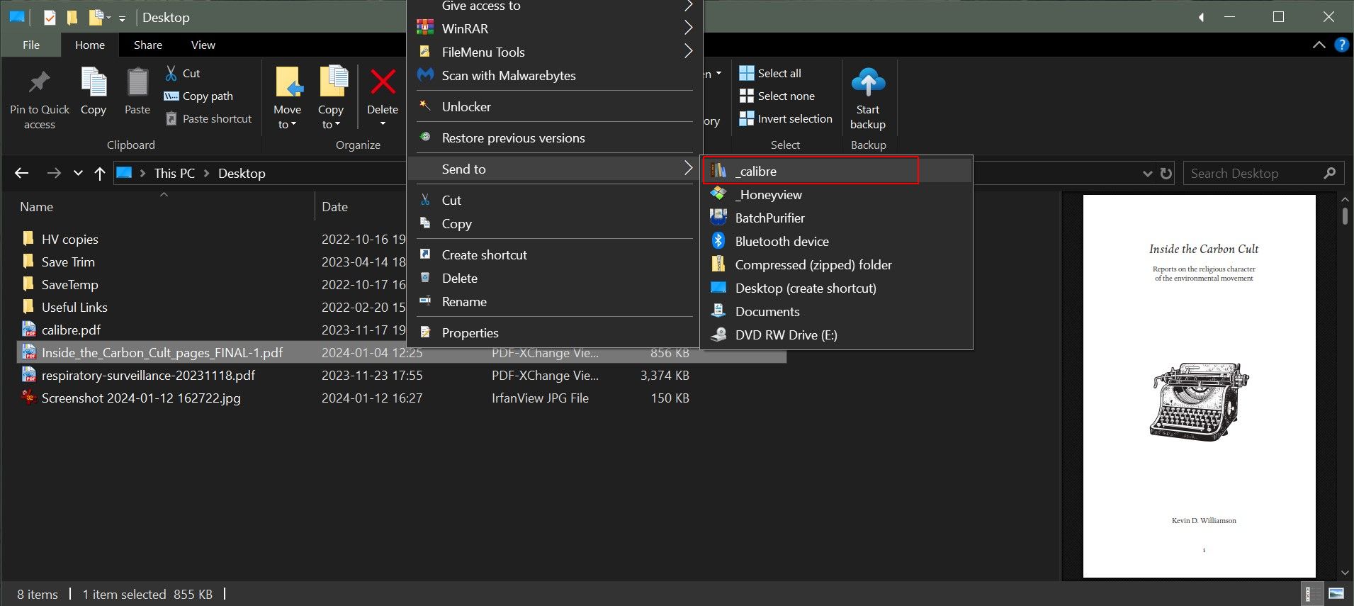1354x606 pixels.
Task: Open the Help question mark icon
Action: pos(1341,45)
